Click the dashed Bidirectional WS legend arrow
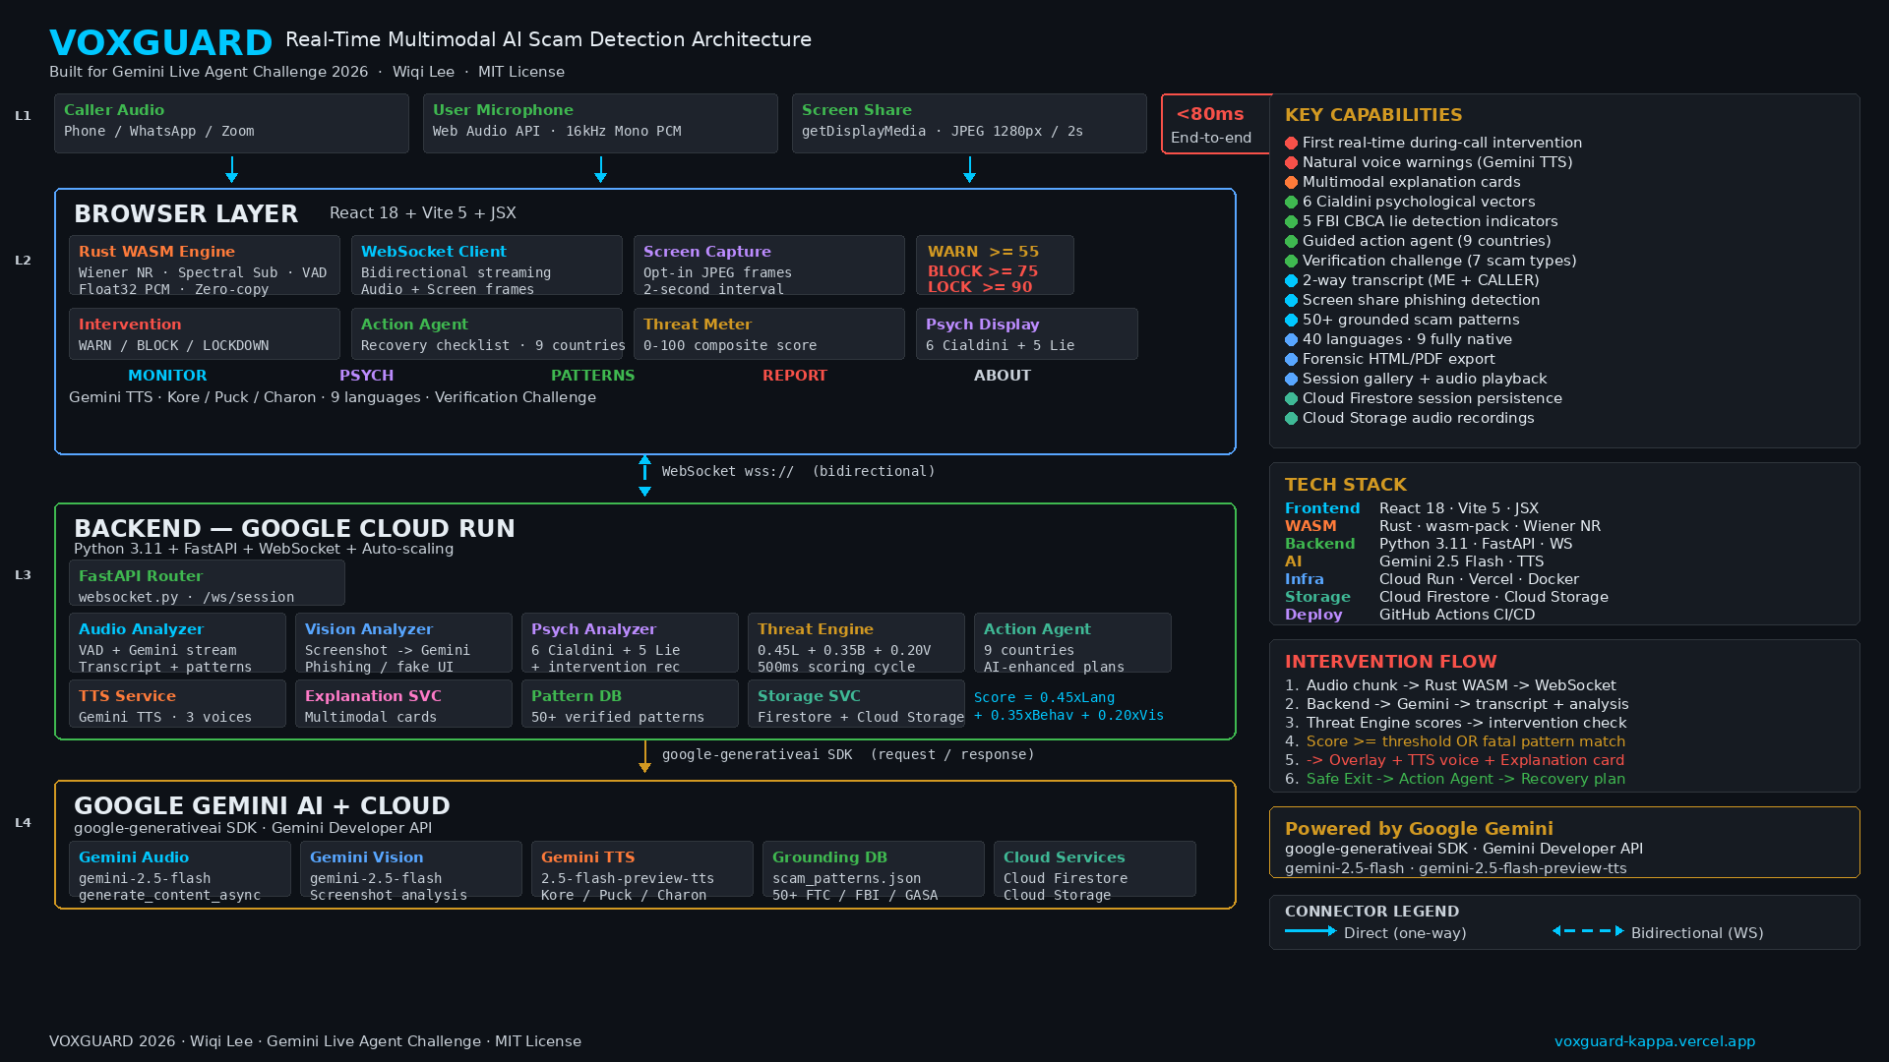This screenshot has width=1889, height=1062. (x=1587, y=931)
